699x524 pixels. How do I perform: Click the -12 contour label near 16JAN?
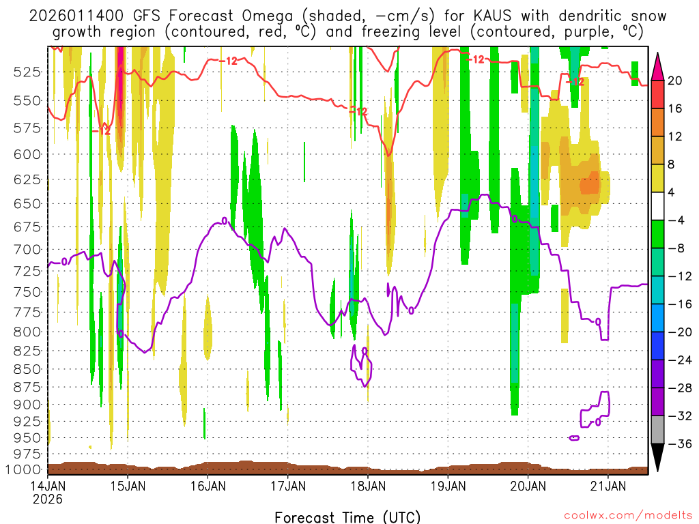[228, 61]
